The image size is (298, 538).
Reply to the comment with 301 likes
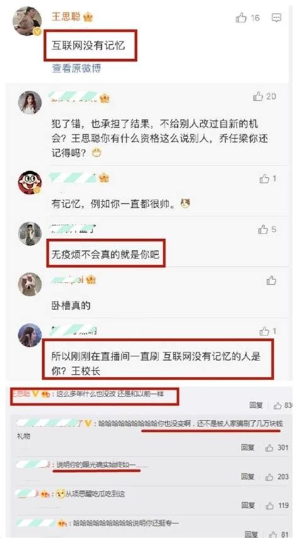pos(248,447)
